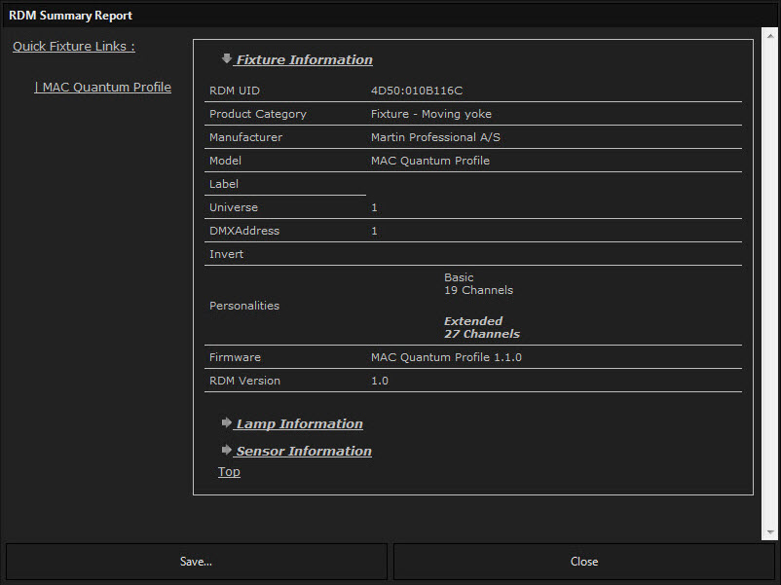
Task: Click the scrollbar up arrow
Action: point(770,36)
